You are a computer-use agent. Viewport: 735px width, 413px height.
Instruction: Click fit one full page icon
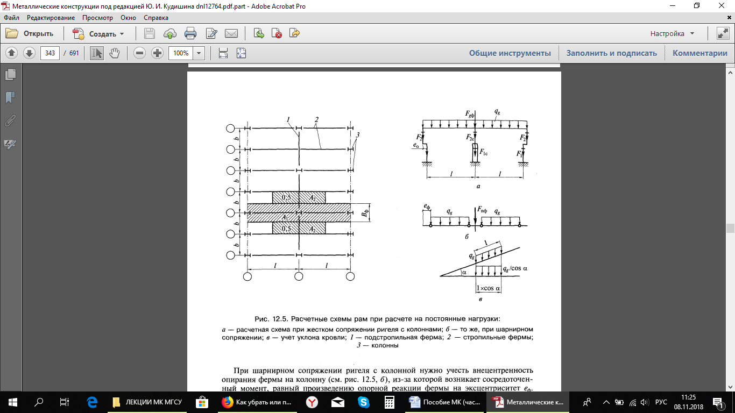pos(241,53)
